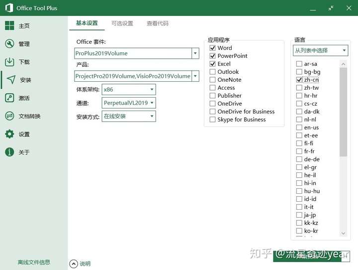Switch to the 可选设置 tab

click(x=122, y=23)
